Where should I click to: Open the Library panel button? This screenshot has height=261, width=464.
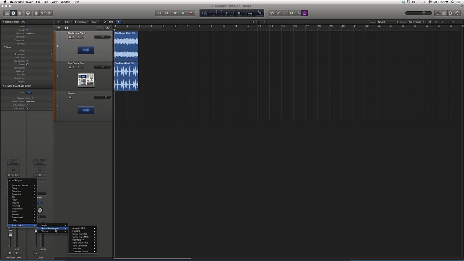[7, 13]
